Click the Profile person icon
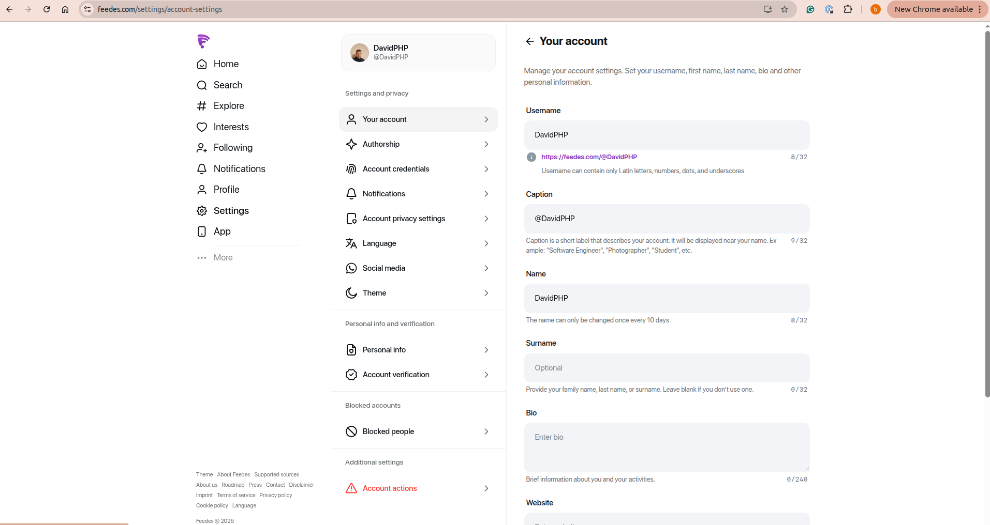The height and width of the screenshot is (525, 990). (202, 190)
